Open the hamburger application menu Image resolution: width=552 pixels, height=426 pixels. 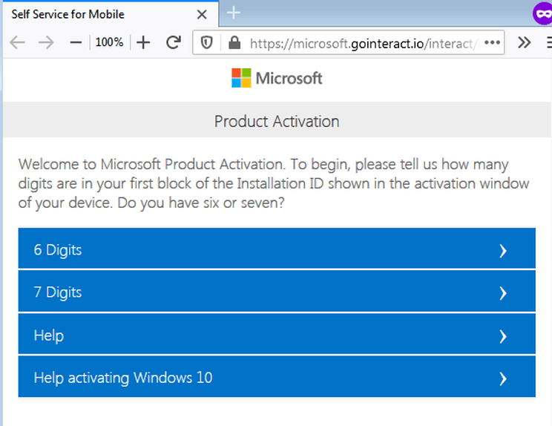(x=548, y=43)
